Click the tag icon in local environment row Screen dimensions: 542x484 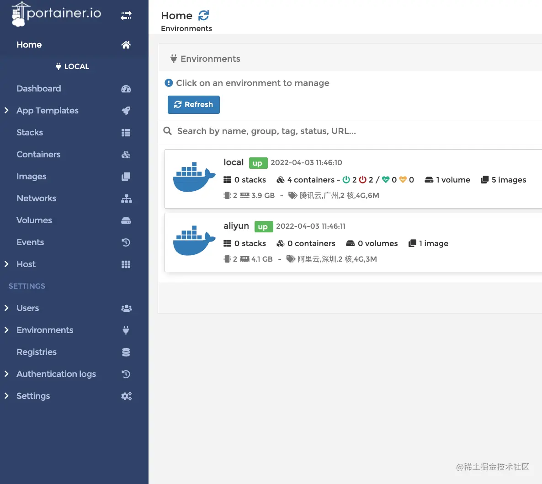click(293, 195)
